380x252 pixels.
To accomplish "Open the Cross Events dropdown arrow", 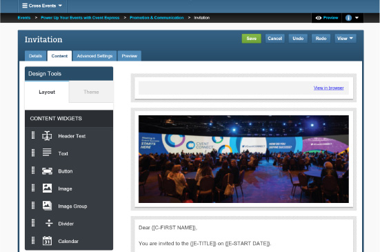I will coord(60,6).
